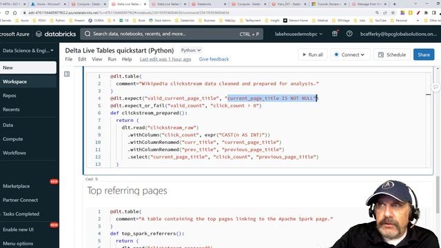
Task: Expand the Data Science & Engineering persona dropdown
Action: click(28, 50)
